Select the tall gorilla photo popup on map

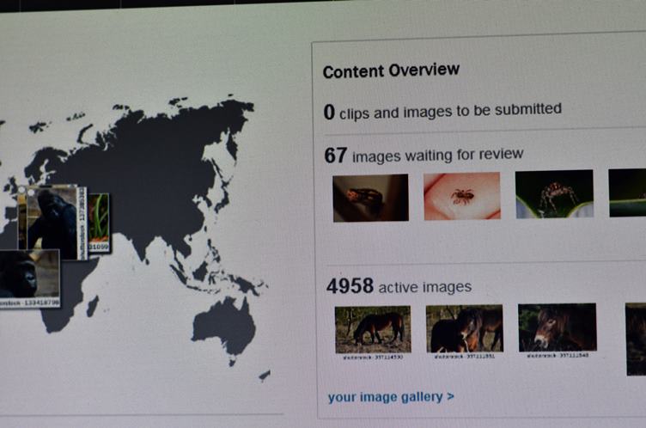[x=52, y=223]
